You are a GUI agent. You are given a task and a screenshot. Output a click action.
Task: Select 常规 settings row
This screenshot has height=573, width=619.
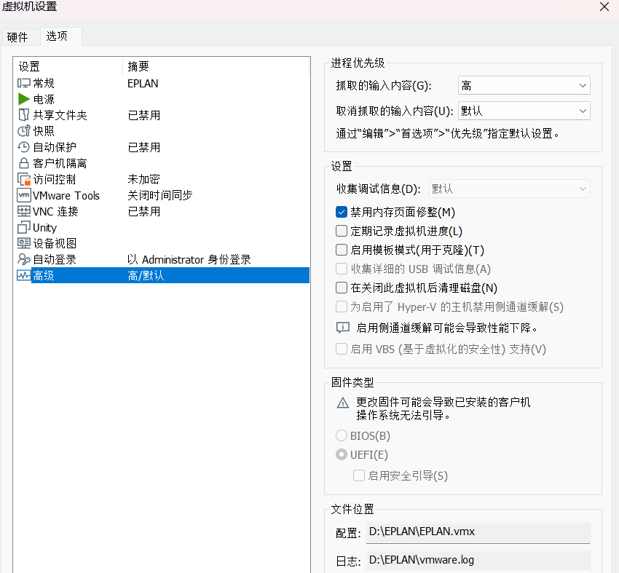pos(162,83)
